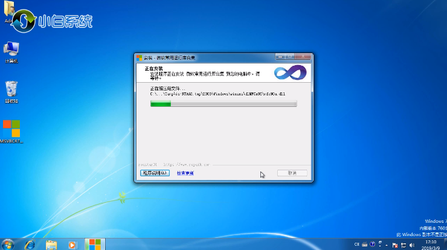447x250 pixels.
Task: Show hidden tray icons arrow
Action: 387,245
